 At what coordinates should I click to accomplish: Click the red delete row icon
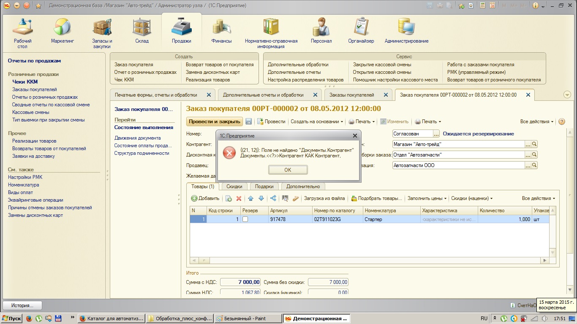[239, 198]
